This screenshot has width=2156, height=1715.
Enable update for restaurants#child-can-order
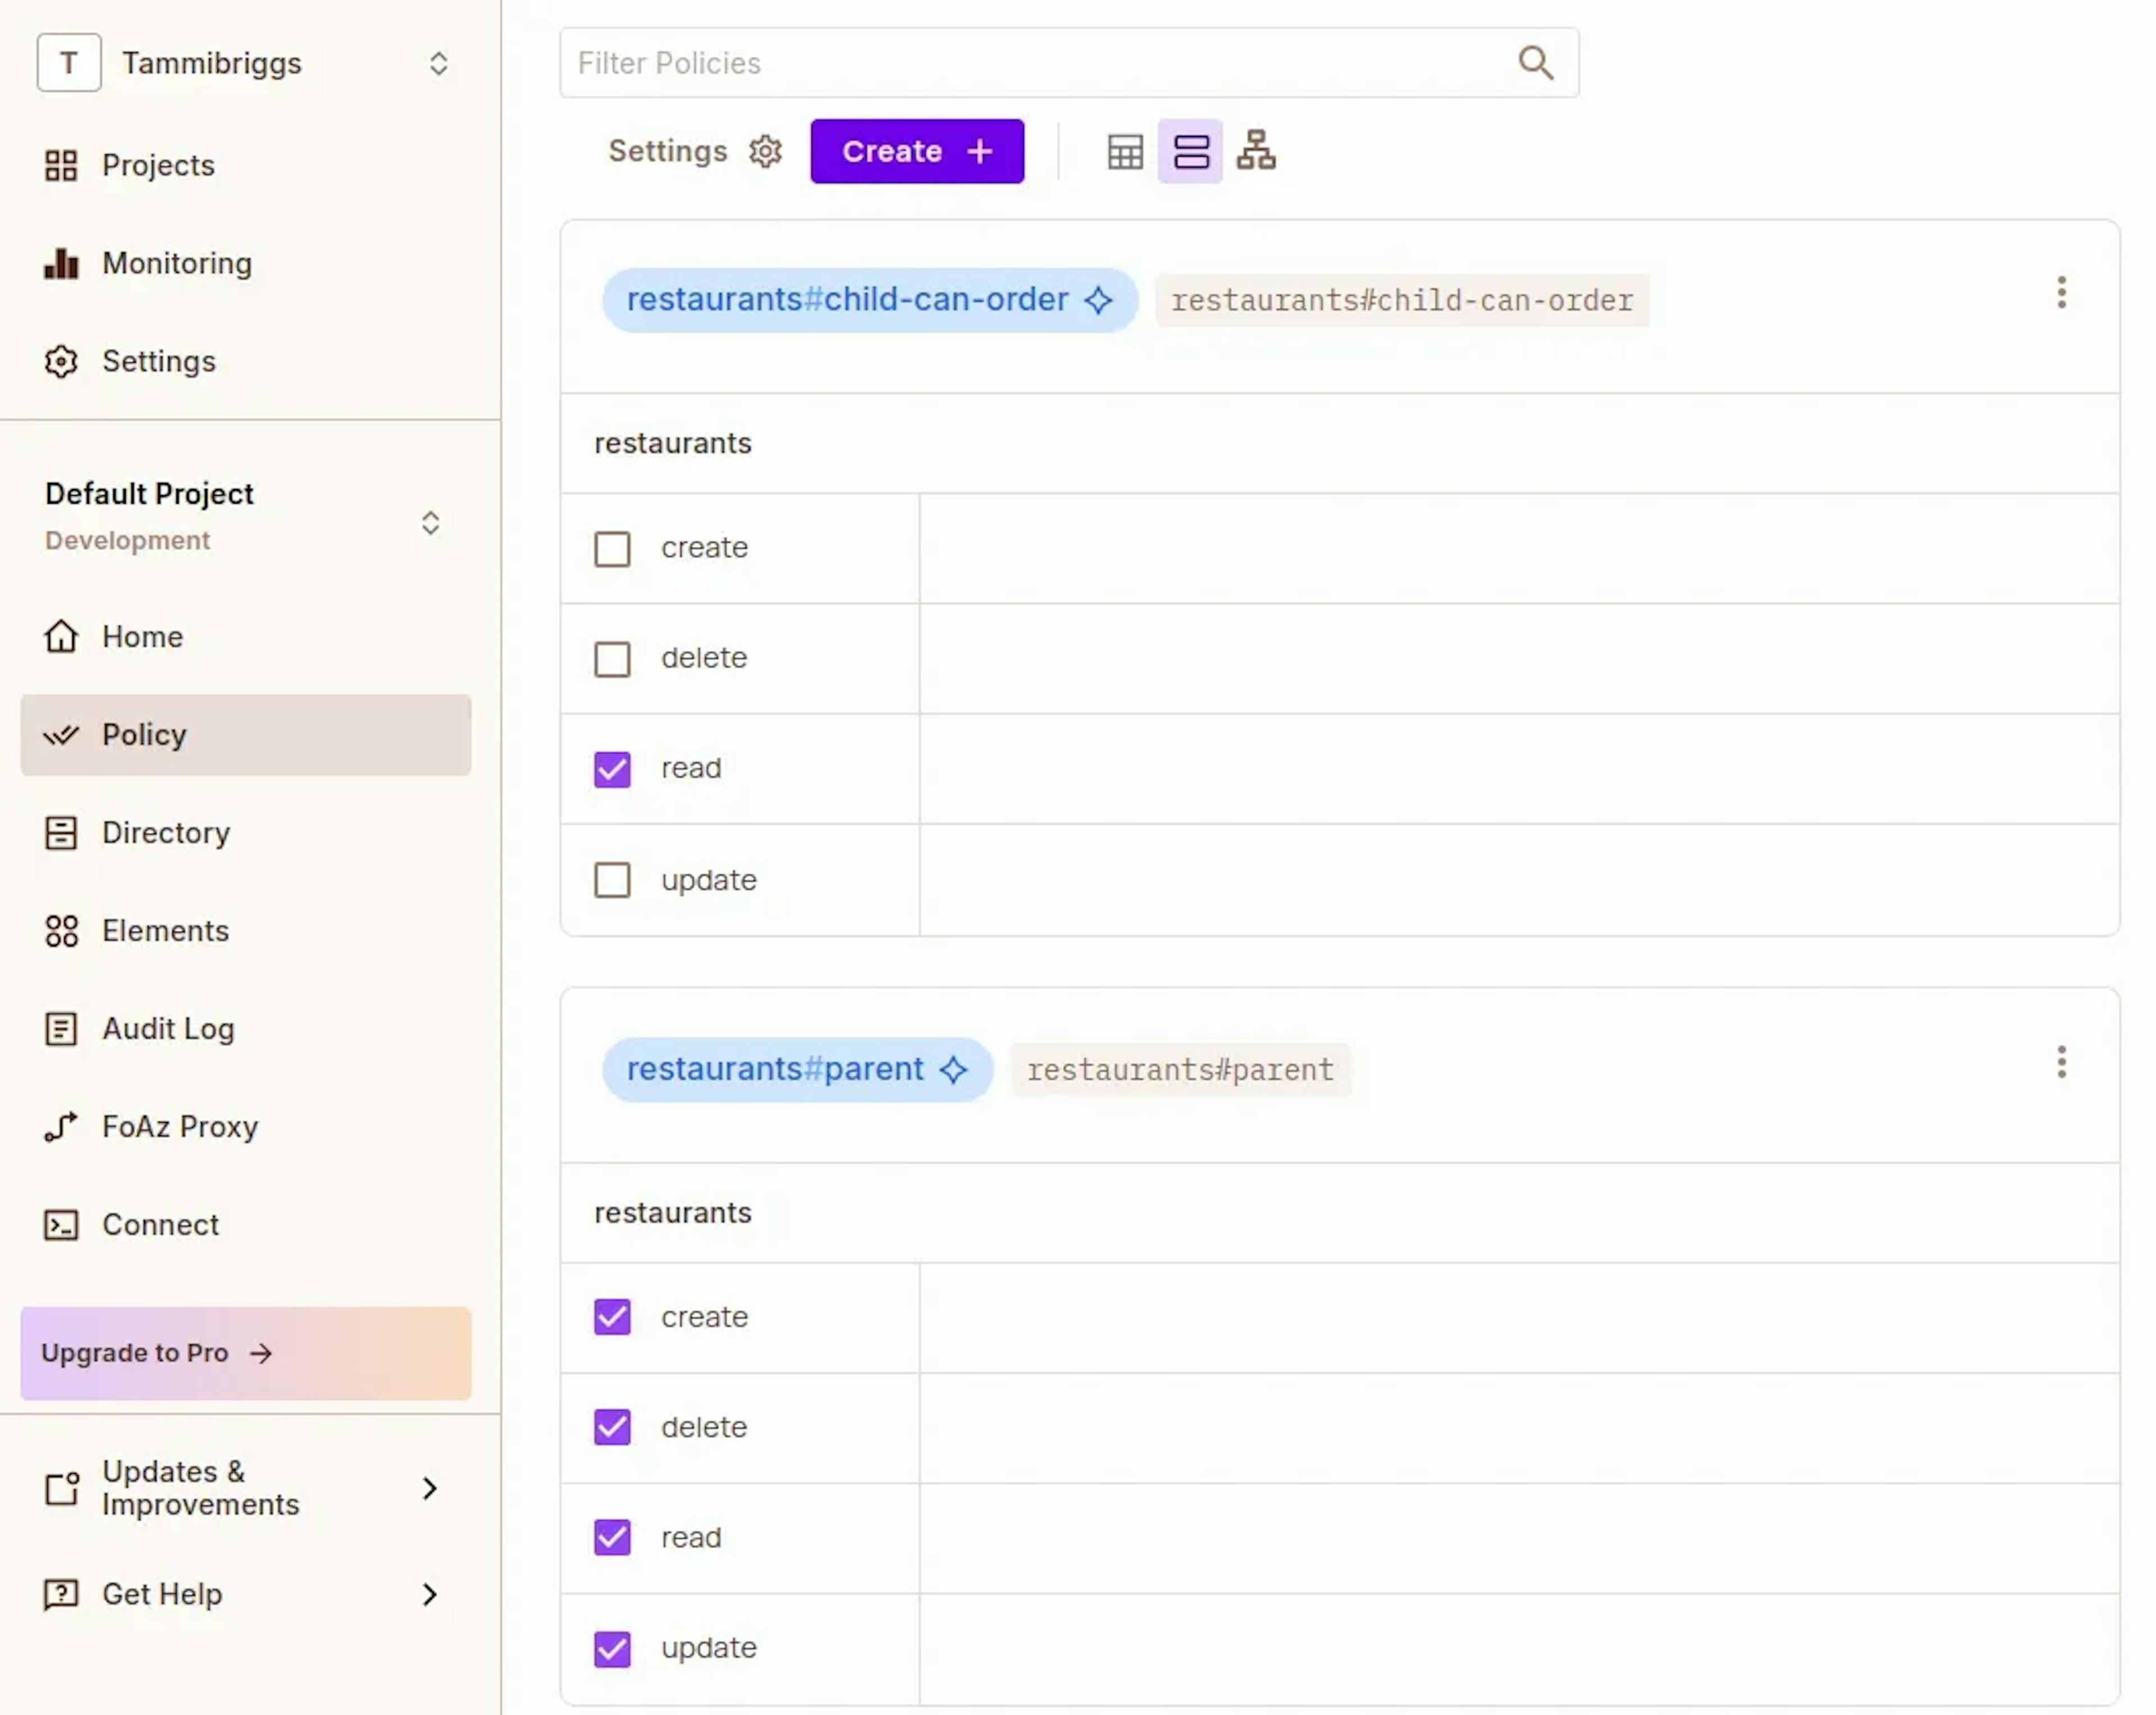(x=612, y=880)
